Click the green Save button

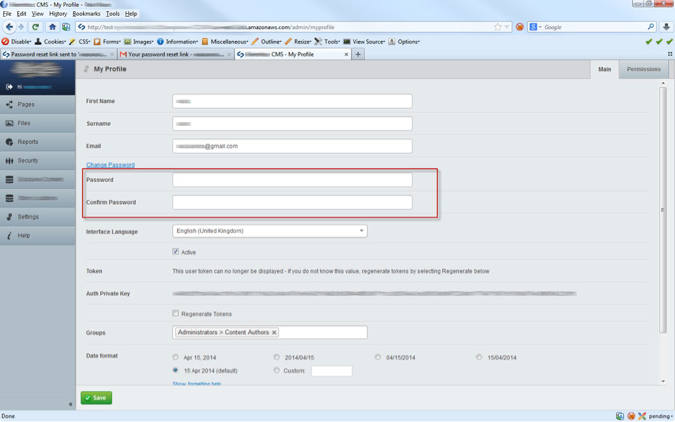click(96, 398)
